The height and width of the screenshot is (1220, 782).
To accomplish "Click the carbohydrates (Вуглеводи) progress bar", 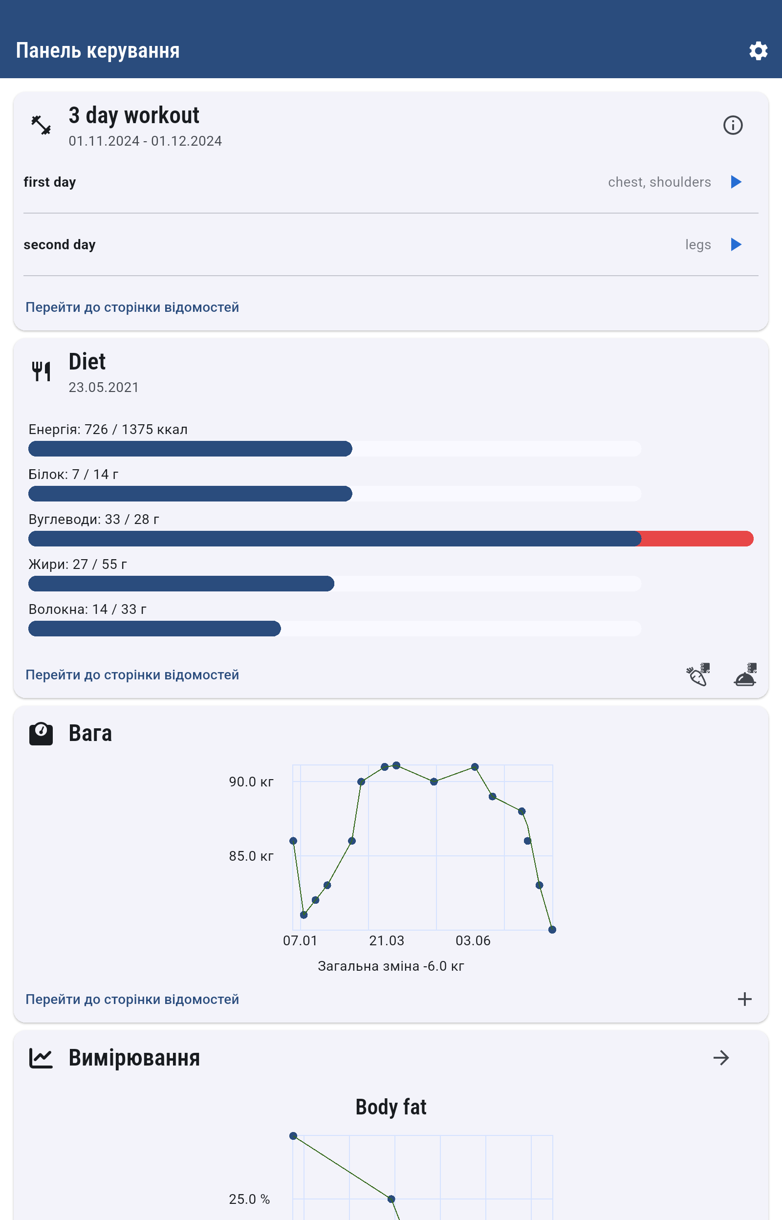I will (391, 539).
